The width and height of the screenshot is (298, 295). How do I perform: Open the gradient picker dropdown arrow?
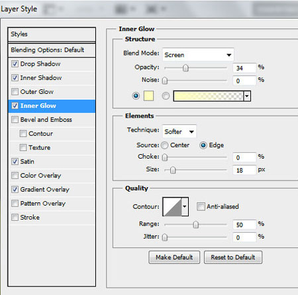(x=247, y=96)
